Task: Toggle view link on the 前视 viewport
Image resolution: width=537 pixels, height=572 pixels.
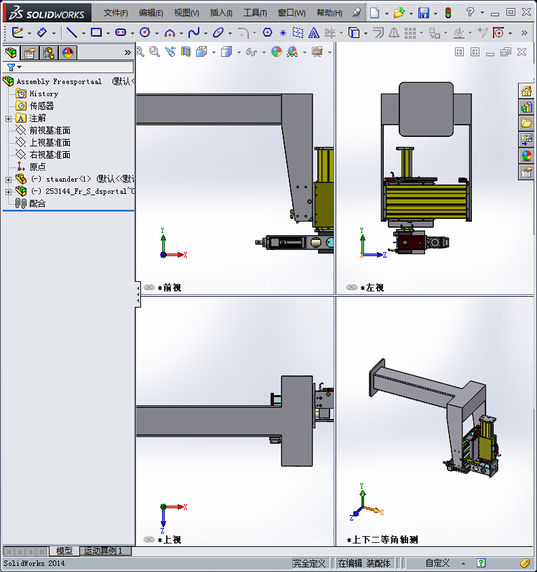Action: pos(149,287)
